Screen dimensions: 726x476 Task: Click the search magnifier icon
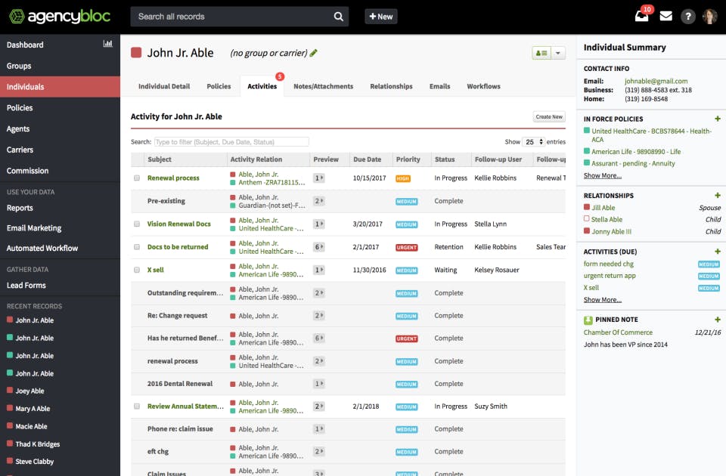pyautogui.click(x=339, y=17)
